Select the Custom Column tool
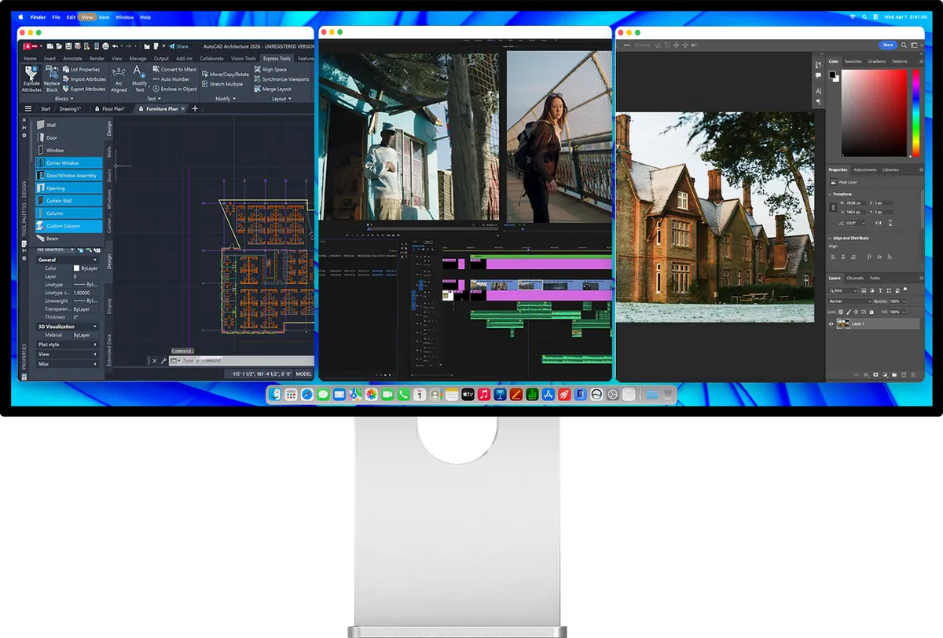 click(x=68, y=225)
